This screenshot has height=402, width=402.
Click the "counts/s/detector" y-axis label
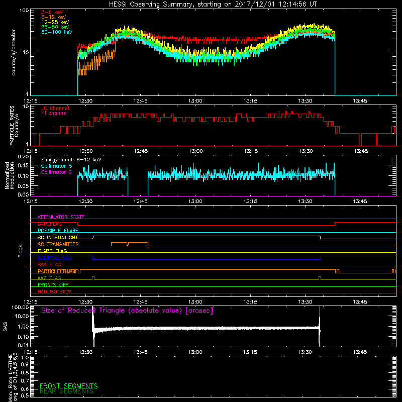(x=14, y=52)
